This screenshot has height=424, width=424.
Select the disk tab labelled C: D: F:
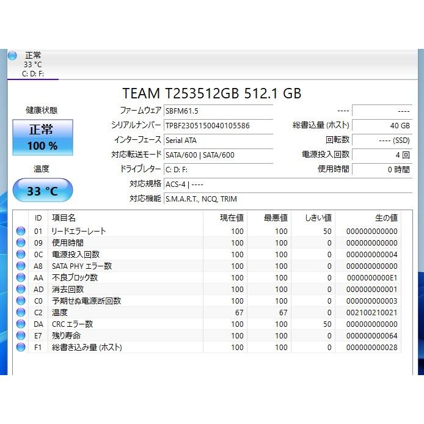33,64
